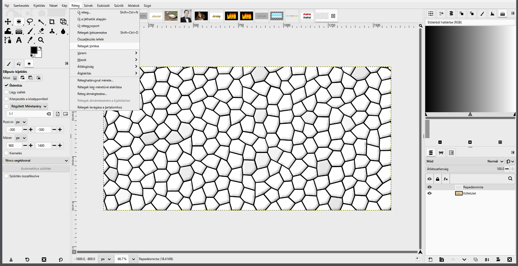Open the Szűrők menu
The height and width of the screenshot is (266, 518).
click(x=119, y=6)
